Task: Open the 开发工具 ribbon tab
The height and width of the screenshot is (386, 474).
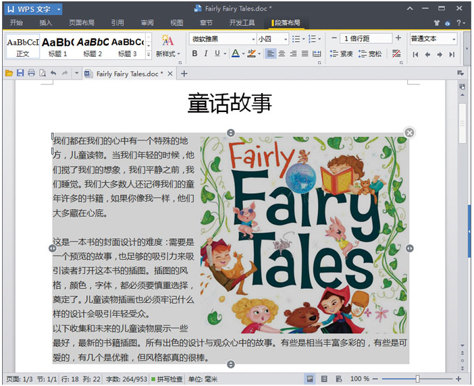Action: pyautogui.click(x=242, y=23)
